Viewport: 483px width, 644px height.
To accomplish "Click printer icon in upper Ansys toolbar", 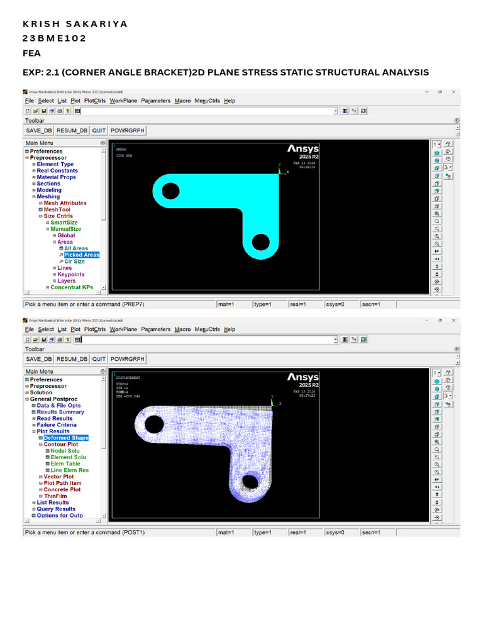I will 60,111.
